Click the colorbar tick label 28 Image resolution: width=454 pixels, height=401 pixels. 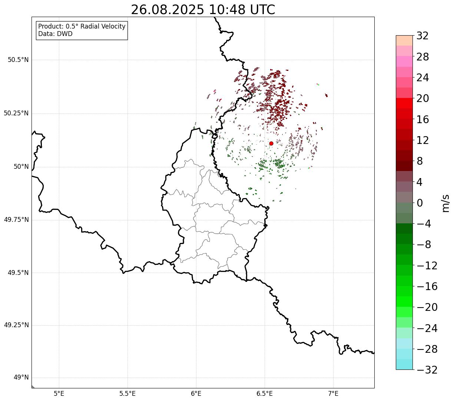pos(422,57)
